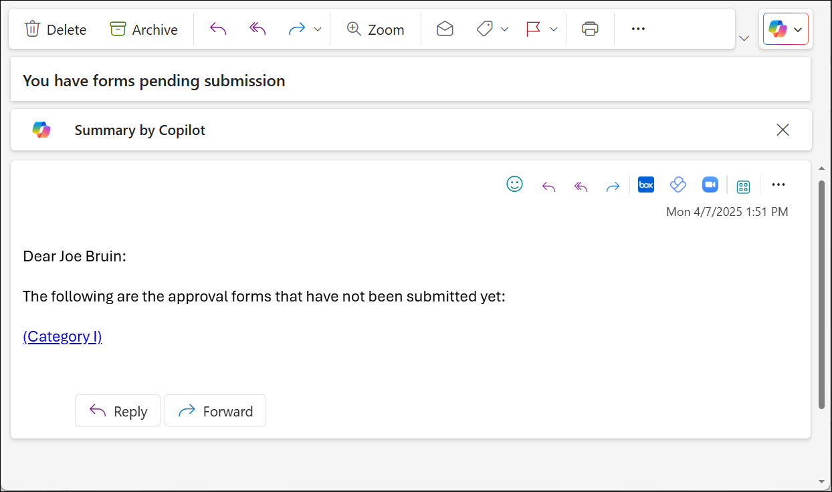Open the toolbar overflow menu
Viewport: 832px width, 492px height.
(x=637, y=29)
